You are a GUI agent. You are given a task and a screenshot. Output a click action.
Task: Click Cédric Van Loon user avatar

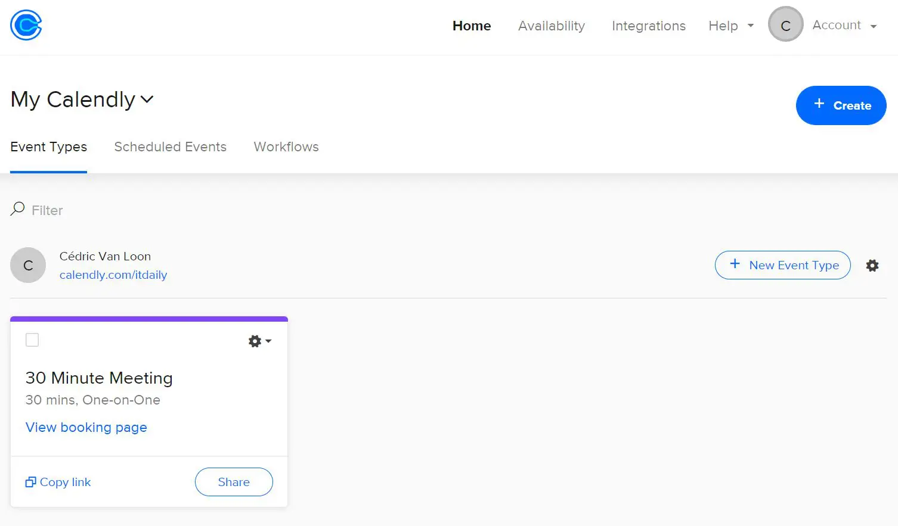[x=28, y=265]
